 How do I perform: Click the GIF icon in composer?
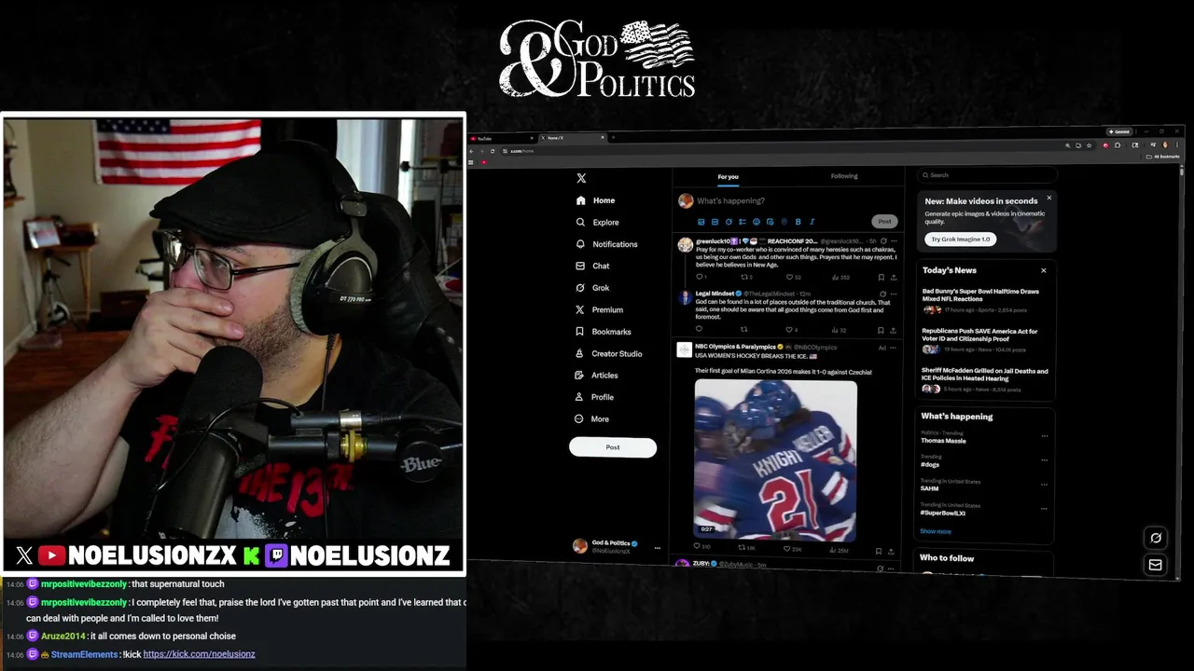(x=715, y=222)
